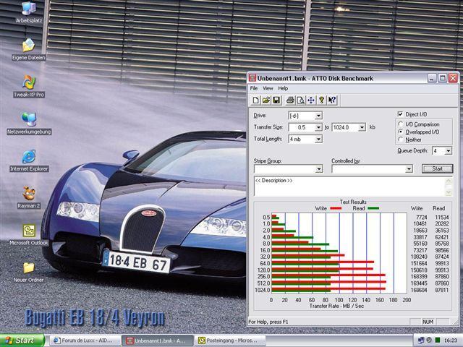This screenshot has width=463, height=347.
Task: Click the New file toolbar icon
Action: (x=255, y=100)
